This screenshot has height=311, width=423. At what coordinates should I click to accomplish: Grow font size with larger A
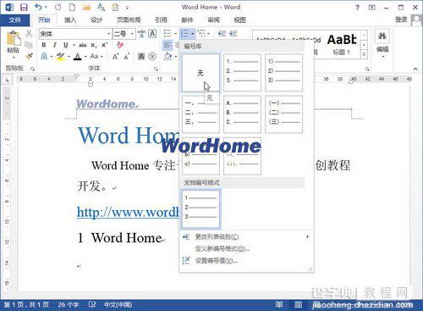point(115,57)
